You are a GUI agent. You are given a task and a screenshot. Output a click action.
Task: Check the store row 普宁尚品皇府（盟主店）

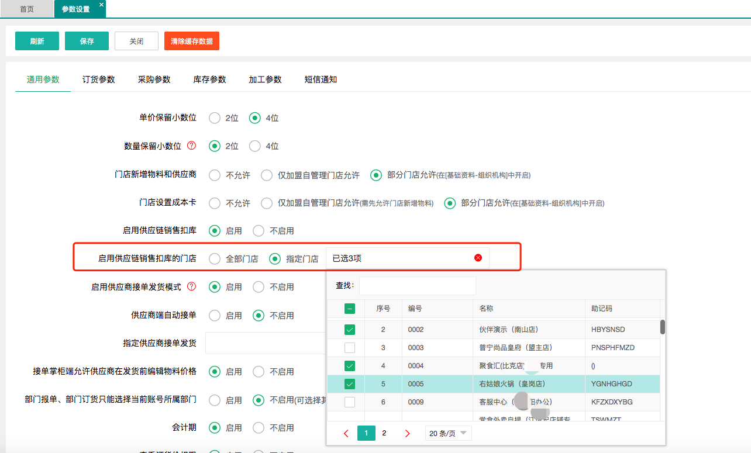350,348
